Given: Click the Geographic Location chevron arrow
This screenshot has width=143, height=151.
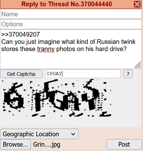Looking at the screenshot, I should [73, 134].
